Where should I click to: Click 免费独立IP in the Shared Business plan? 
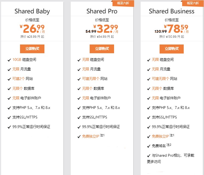tap(160, 137)
